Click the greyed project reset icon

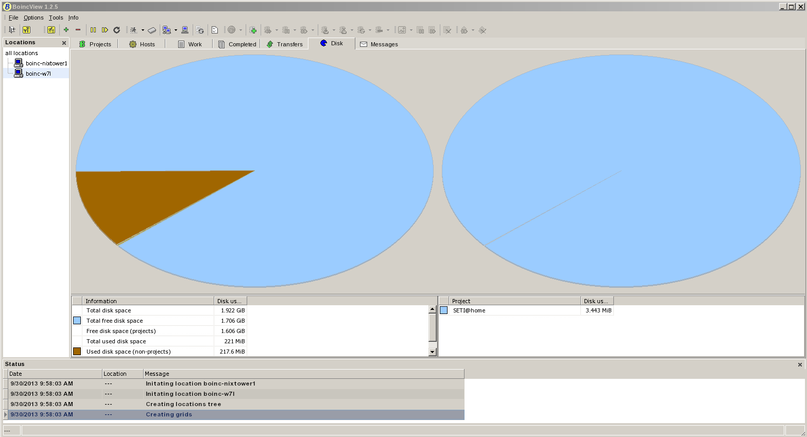tap(361, 30)
